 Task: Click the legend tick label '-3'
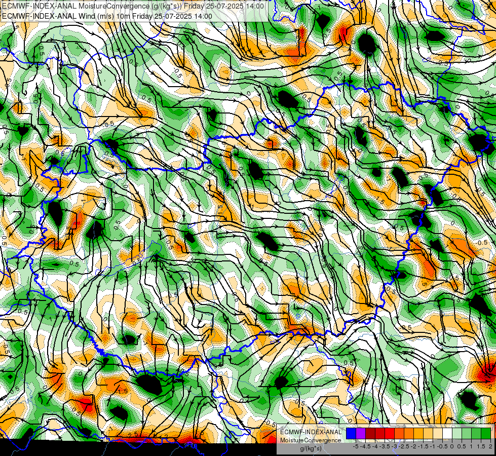394,446
